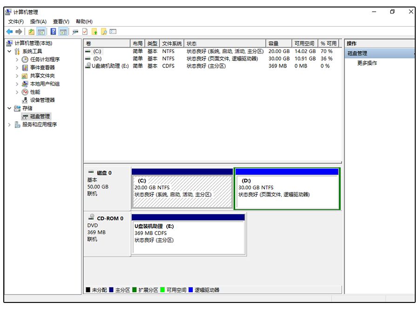The height and width of the screenshot is (309, 419).
Task: Toggle the show/hide action pane toolbar button
Action: tap(63, 32)
